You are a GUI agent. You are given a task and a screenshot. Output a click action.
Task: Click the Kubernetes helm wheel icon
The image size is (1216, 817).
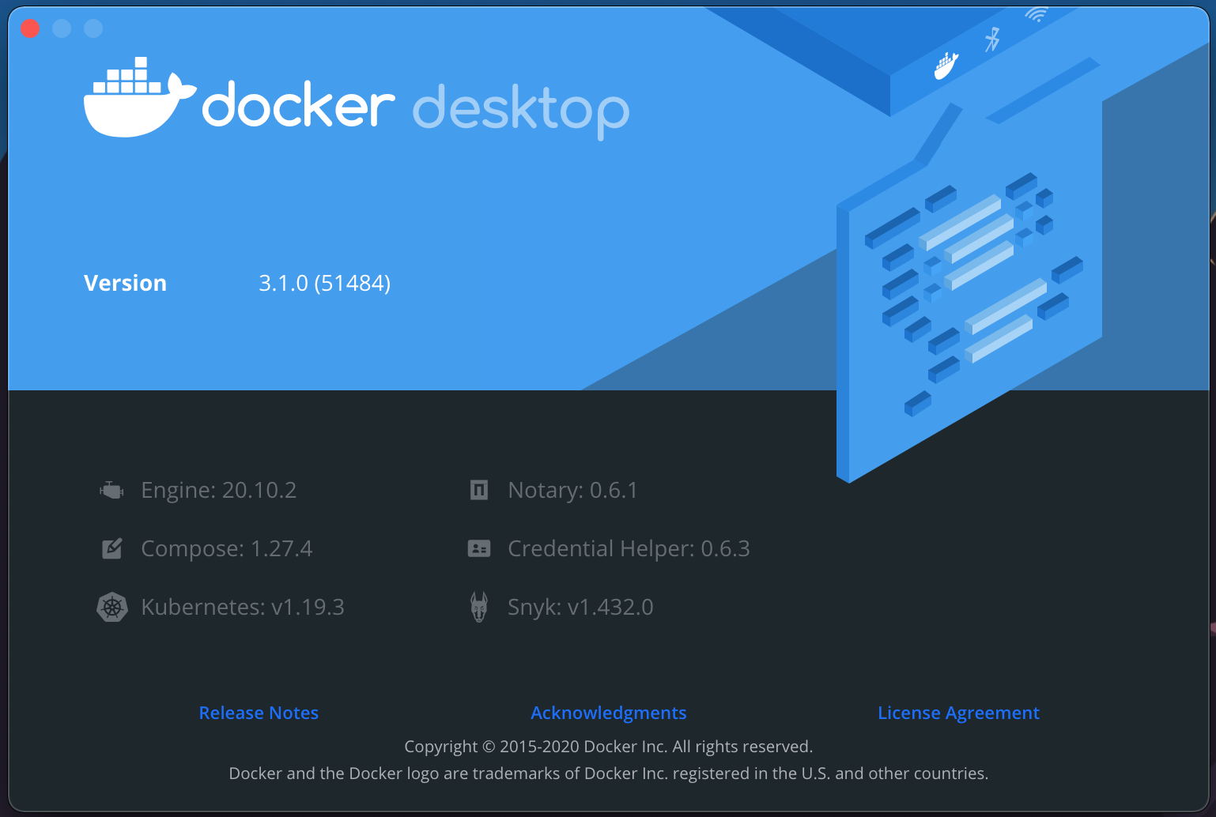(111, 607)
